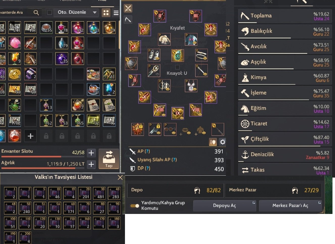Toggle the small checkbox above Kısayol: U
The height and width of the screenshot is (244, 335).
click(x=177, y=67)
